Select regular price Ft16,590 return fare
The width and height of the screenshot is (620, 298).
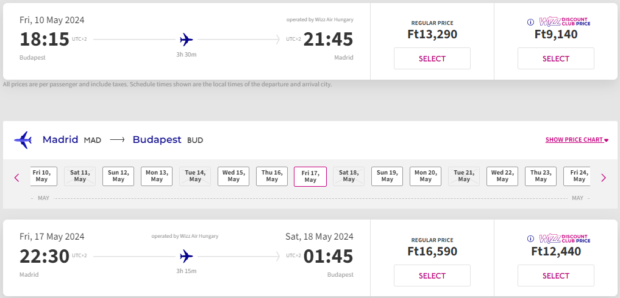pos(432,275)
